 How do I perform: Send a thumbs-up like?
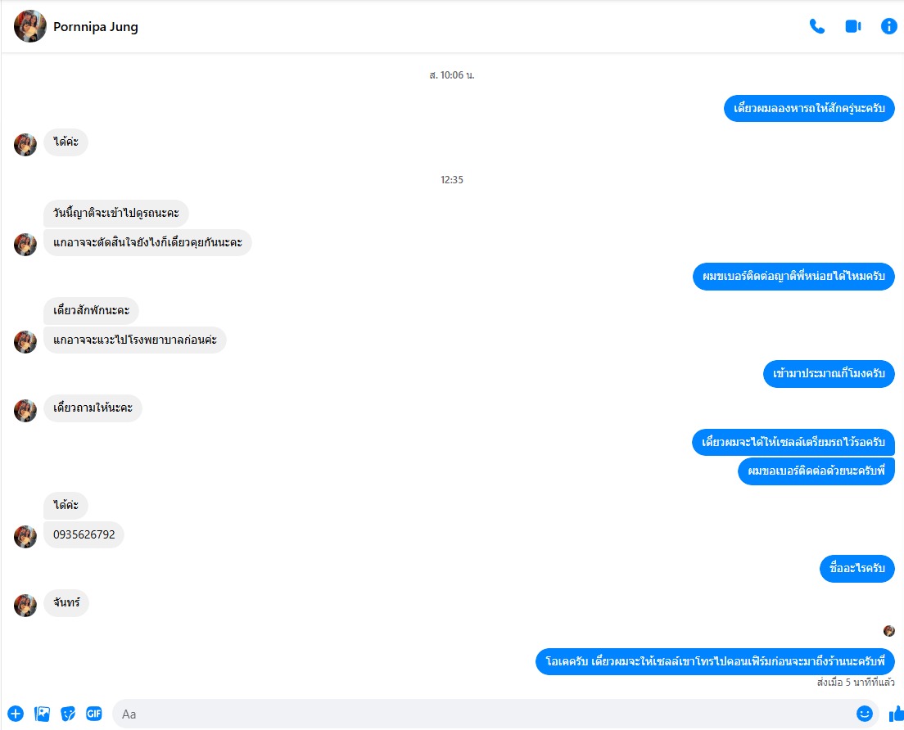tap(896, 714)
